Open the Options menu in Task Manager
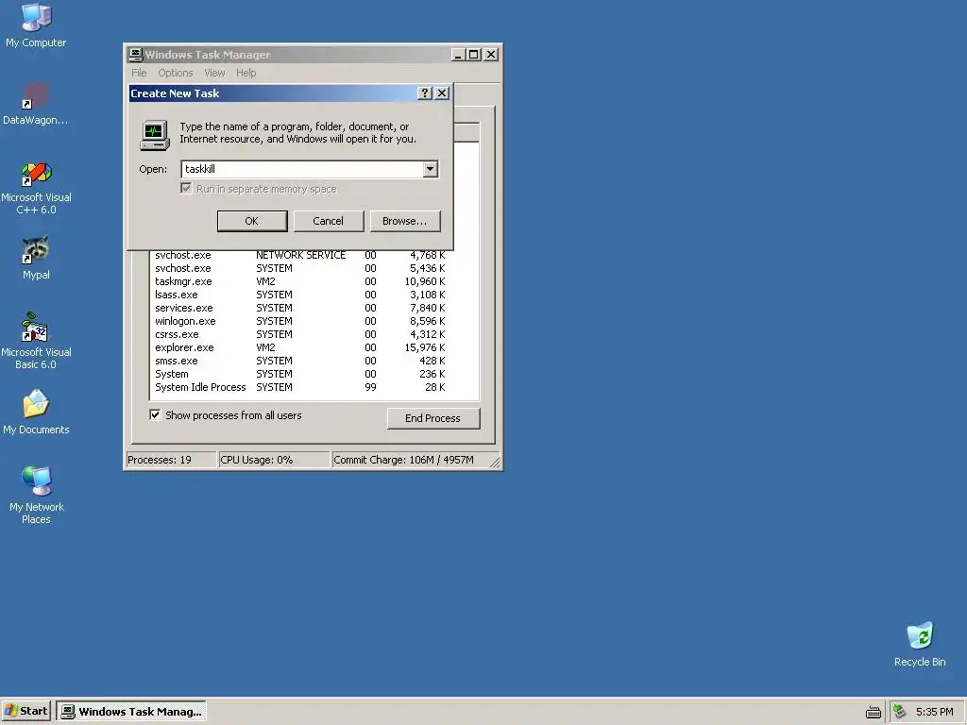967x725 pixels. 175,73
